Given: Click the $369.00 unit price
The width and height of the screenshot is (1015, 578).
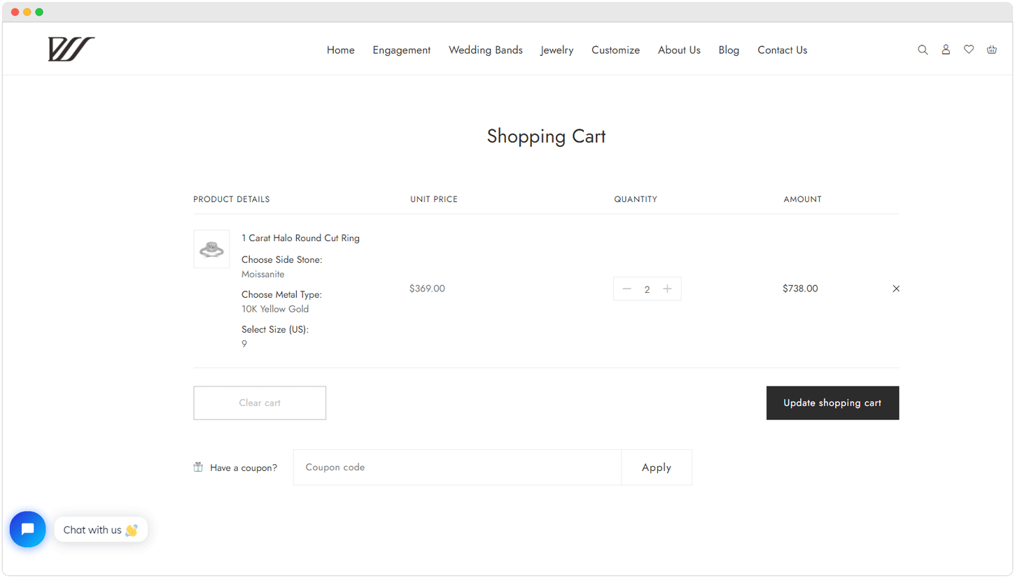Looking at the screenshot, I should click(x=427, y=289).
